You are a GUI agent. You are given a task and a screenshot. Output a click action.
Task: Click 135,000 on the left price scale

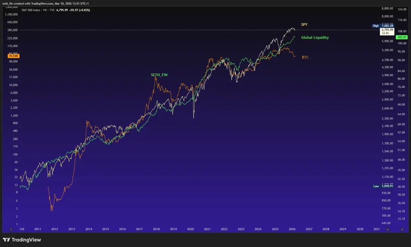coord(13,46)
